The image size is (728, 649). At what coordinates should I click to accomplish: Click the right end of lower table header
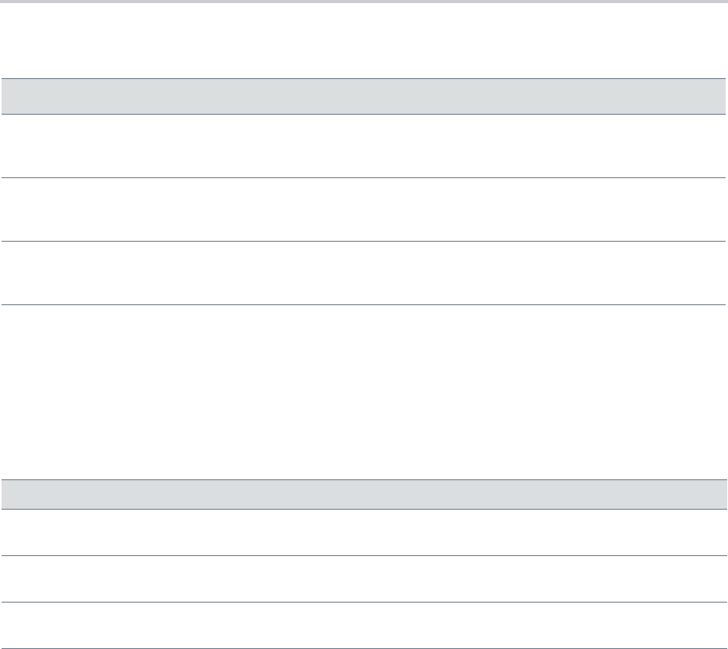tap(712, 493)
